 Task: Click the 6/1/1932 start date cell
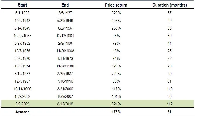click(x=22, y=13)
